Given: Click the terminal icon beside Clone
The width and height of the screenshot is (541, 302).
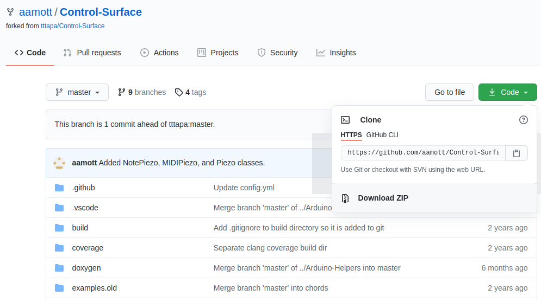Looking at the screenshot, I should pyautogui.click(x=345, y=120).
